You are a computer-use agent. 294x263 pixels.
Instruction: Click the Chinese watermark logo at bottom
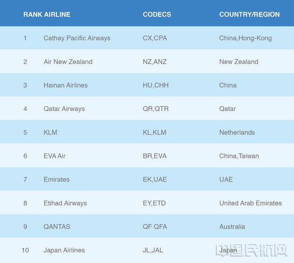pyautogui.click(x=251, y=250)
